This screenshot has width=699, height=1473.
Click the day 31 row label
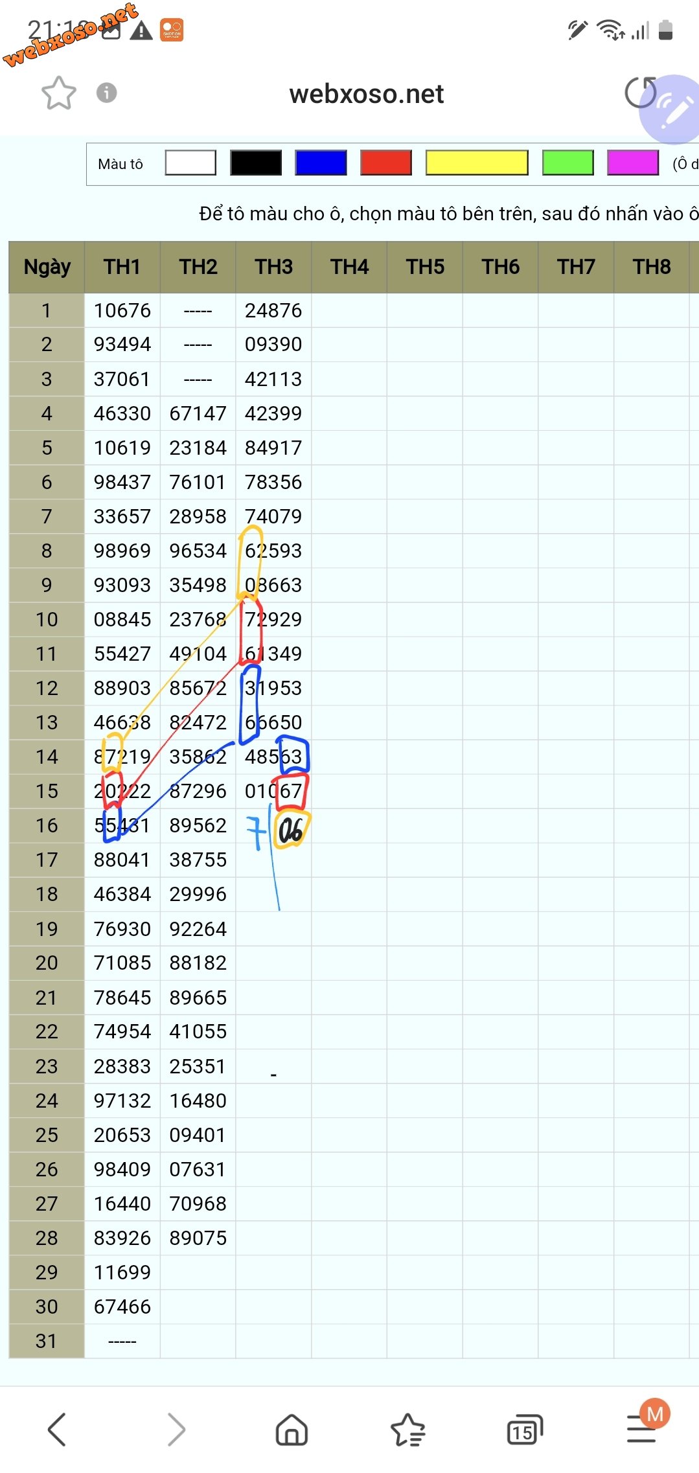(x=47, y=1341)
